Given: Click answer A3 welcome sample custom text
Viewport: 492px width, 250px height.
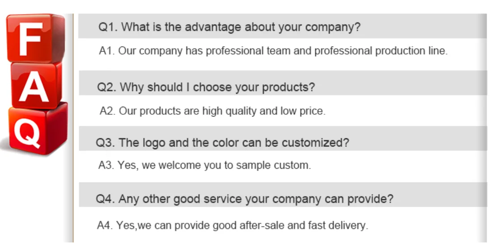Looking at the screenshot, I should (204, 166).
